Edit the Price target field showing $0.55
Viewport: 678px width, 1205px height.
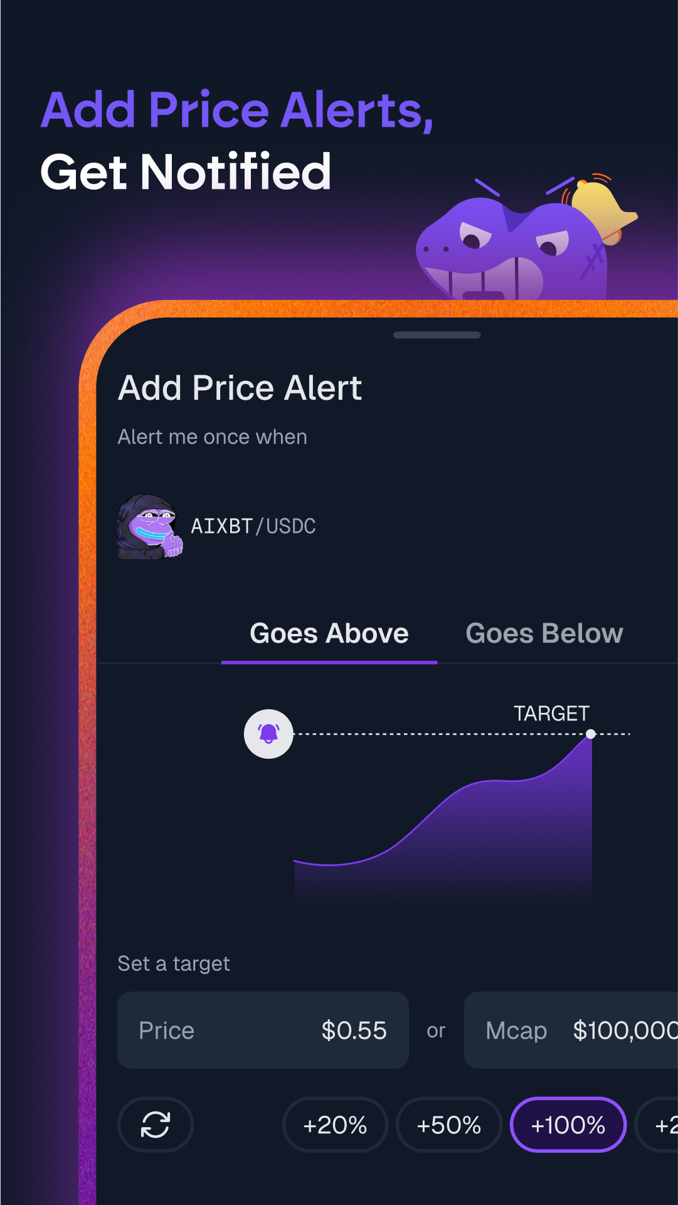[x=263, y=1030]
